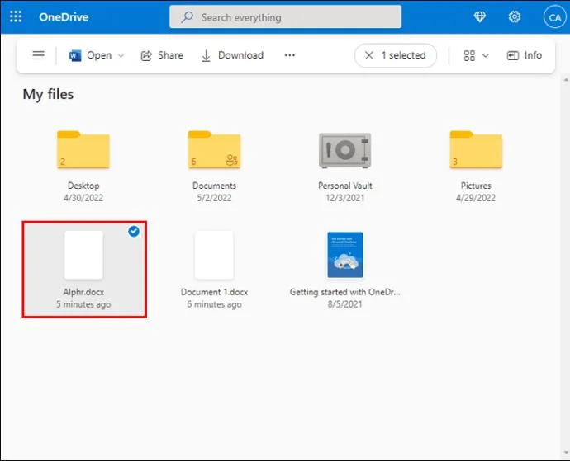Select the Document 1.docx thumbnail

pyautogui.click(x=214, y=255)
